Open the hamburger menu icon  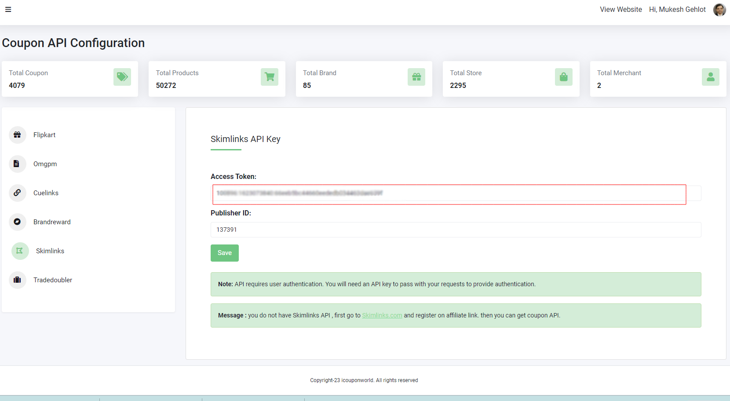8,9
